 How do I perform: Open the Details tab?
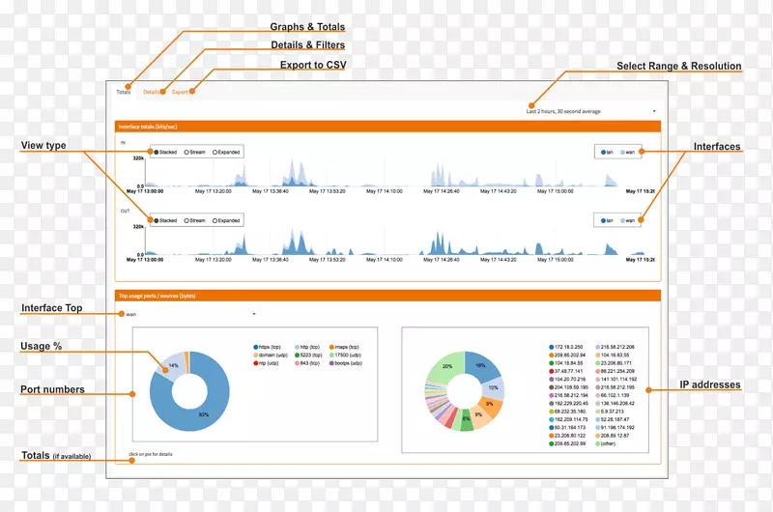click(x=151, y=92)
